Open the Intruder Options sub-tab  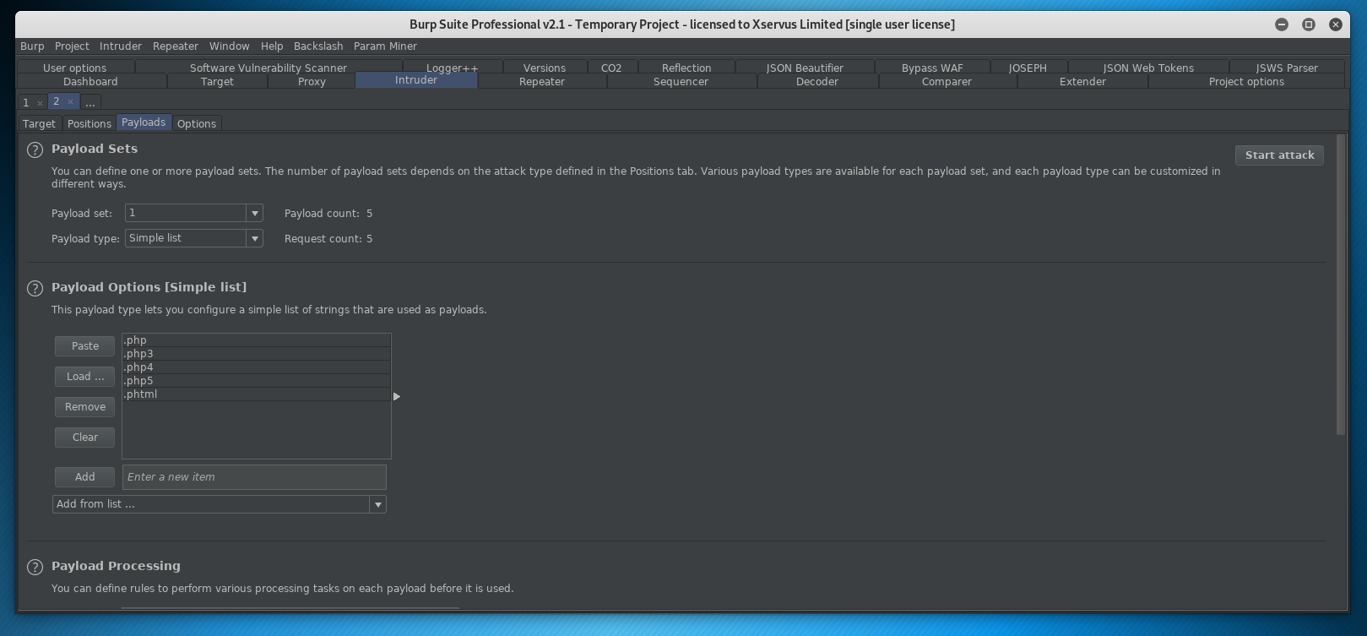click(197, 123)
